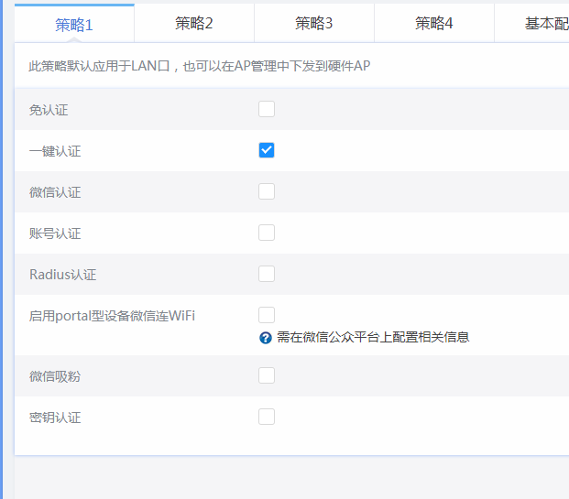569x499 pixels.
Task: Click the 密钥认证 label
Action: [55, 418]
